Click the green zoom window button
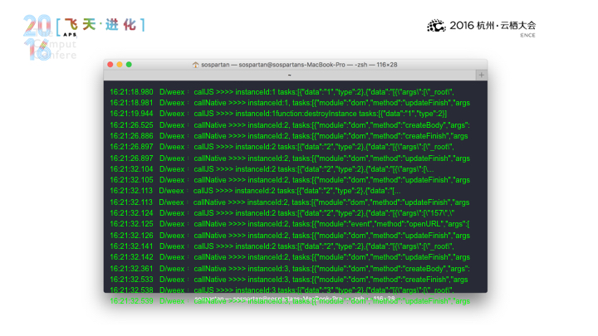Viewport: 598px width, 336px height. (x=129, y=65)
